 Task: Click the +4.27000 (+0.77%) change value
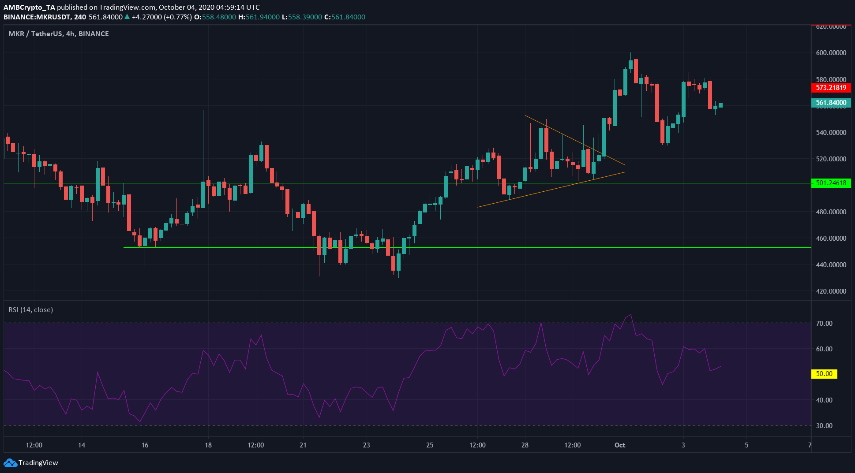click(x=161, y=17)
